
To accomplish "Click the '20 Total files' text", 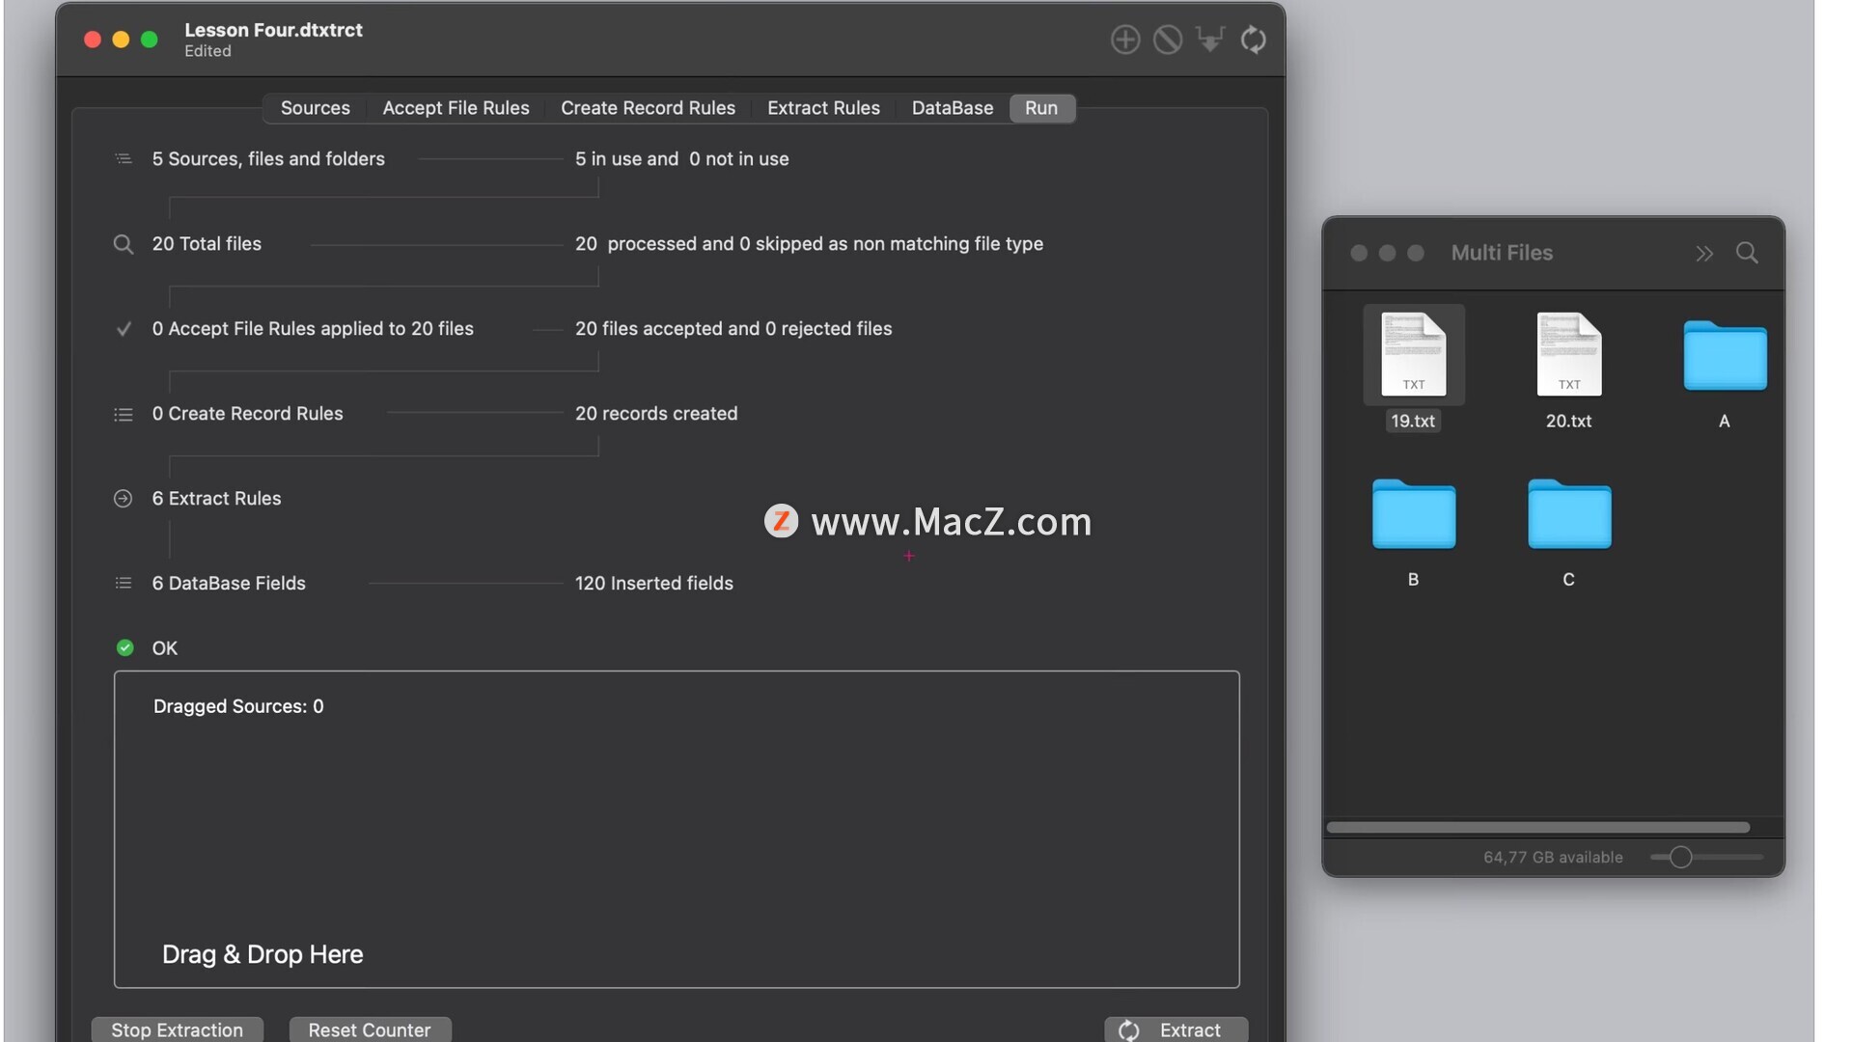I will (x=207, y=244).
